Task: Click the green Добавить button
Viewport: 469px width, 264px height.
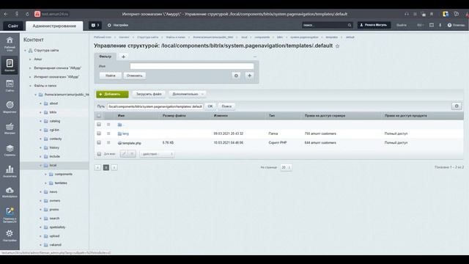Action: (112, 95)
